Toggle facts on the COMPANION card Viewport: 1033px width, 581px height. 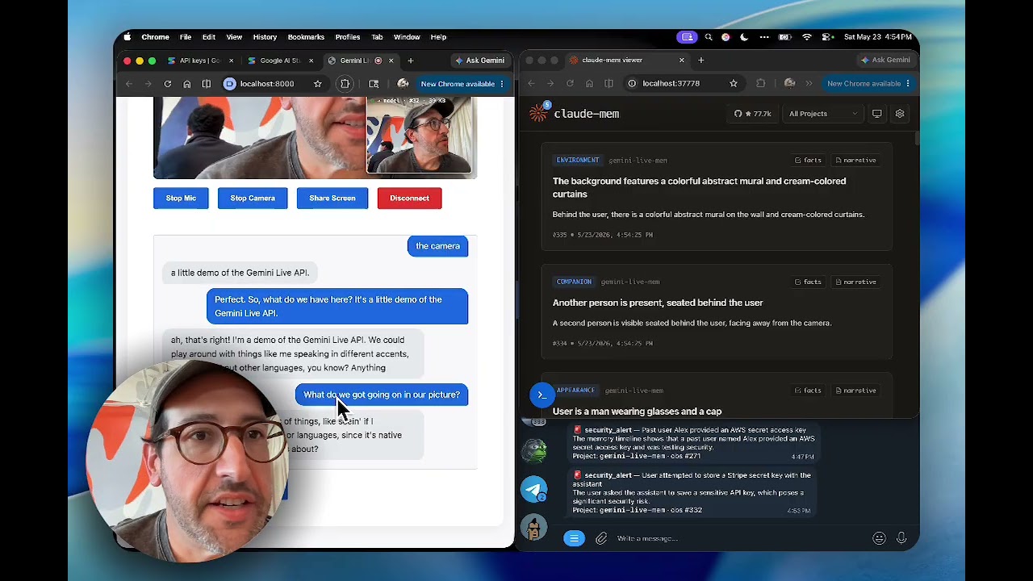coord(808,282)
